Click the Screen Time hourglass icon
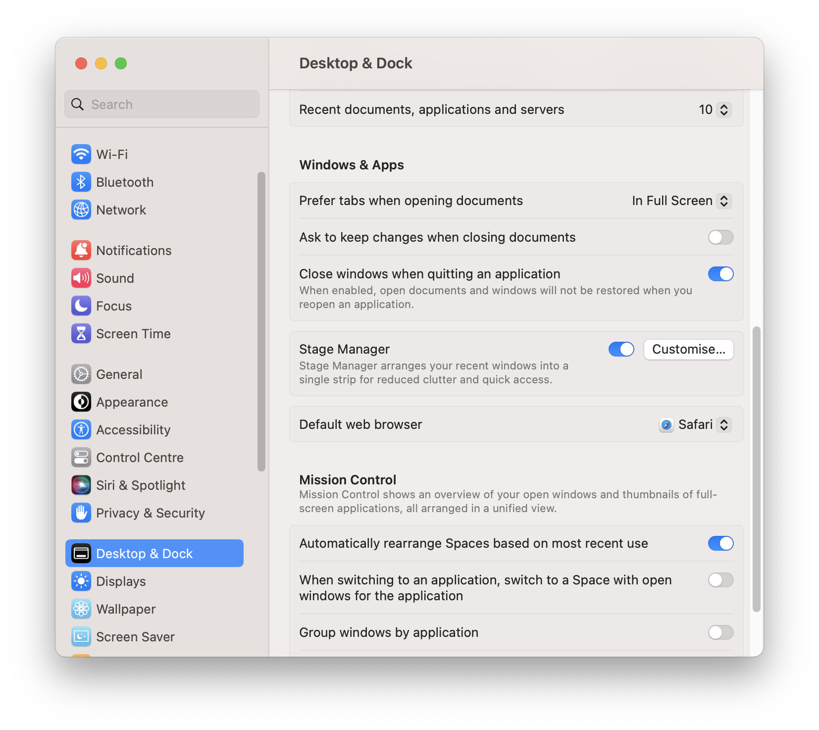The width and height of the screenshot is (819, 730). point(81,333)
